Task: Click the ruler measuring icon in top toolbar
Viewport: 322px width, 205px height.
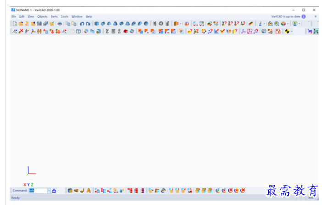Action: click(251, 24)
